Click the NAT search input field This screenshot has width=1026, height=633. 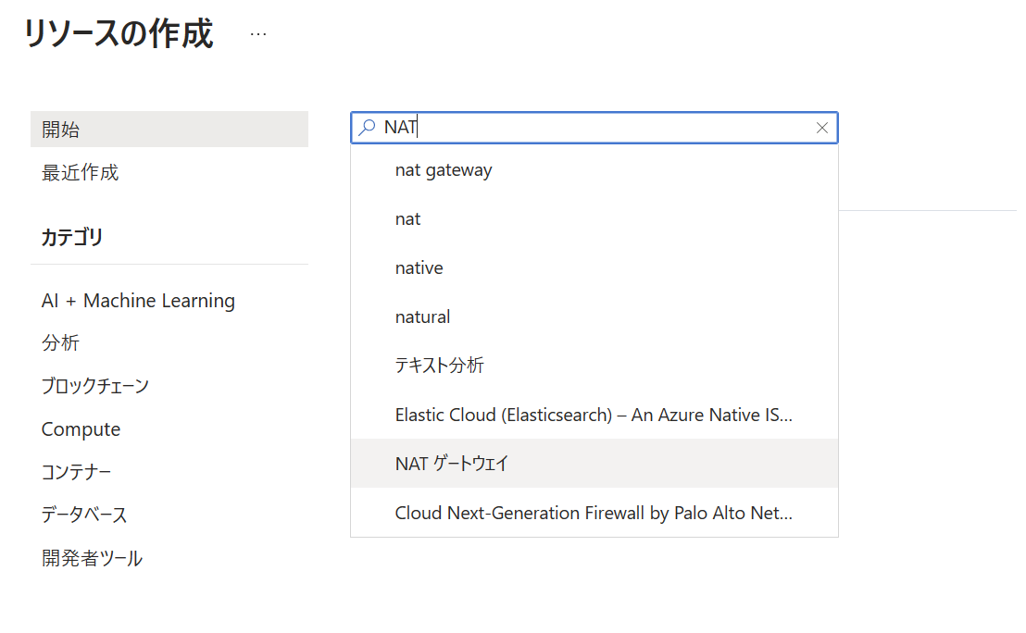coord(593,128)
